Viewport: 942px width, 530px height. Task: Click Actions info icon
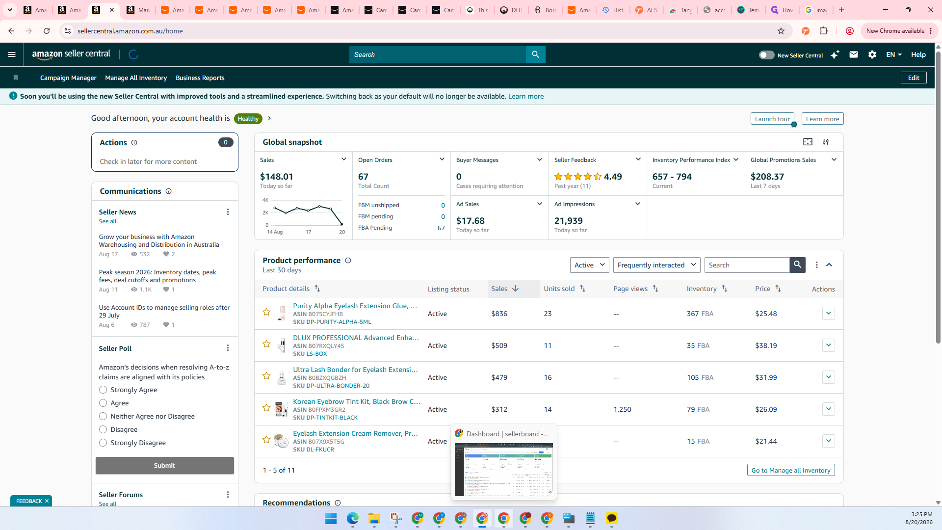click(134, 143)
